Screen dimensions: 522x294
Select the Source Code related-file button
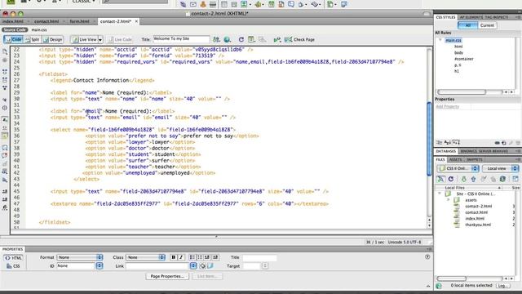[x=15, y=30]
